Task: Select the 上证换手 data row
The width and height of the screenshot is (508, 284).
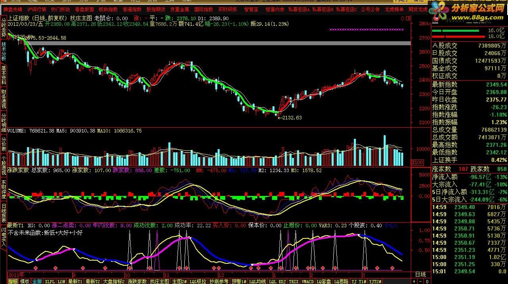Action: pos(469,160)
